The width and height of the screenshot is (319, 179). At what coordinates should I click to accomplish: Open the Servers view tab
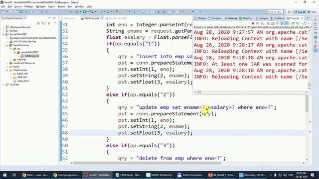231,18
